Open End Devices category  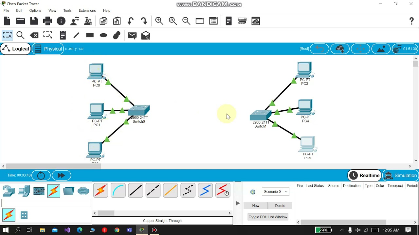click(24, 191)
